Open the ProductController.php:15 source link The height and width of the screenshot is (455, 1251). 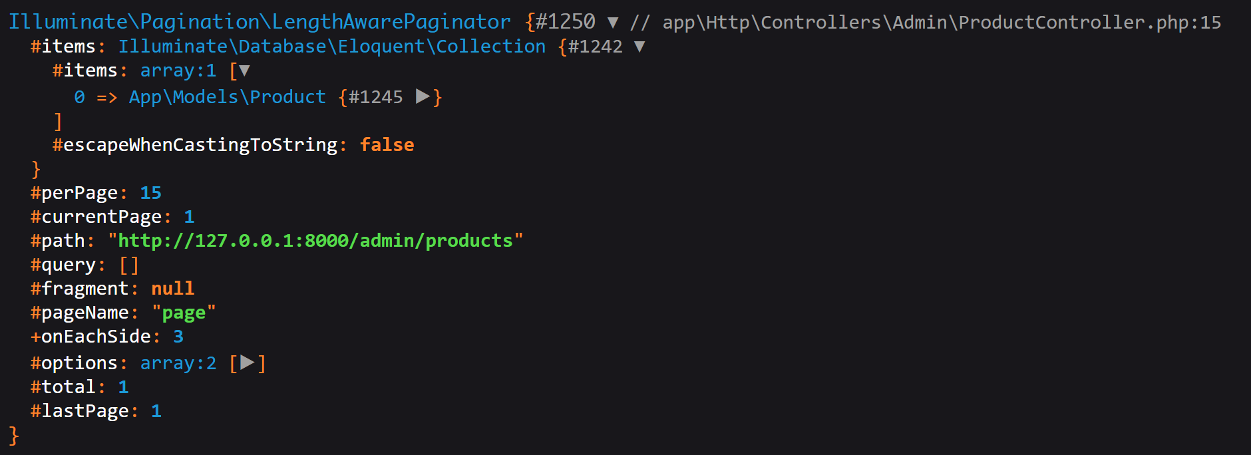coord(942,23)
